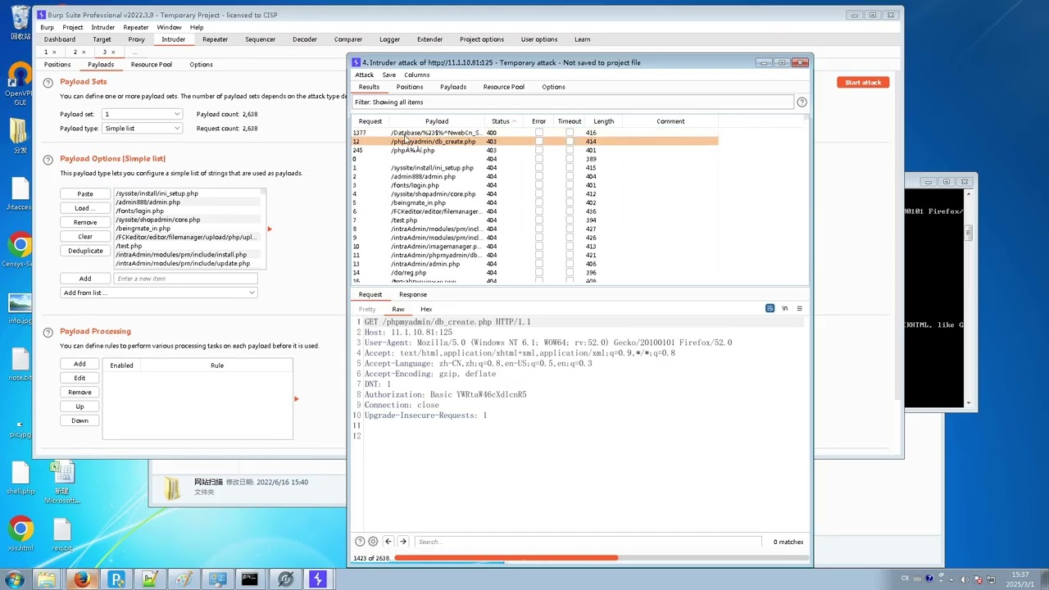Open Payload Sets help icon
This screenshot has width=1049, height=590.
[x=48, y=83]
